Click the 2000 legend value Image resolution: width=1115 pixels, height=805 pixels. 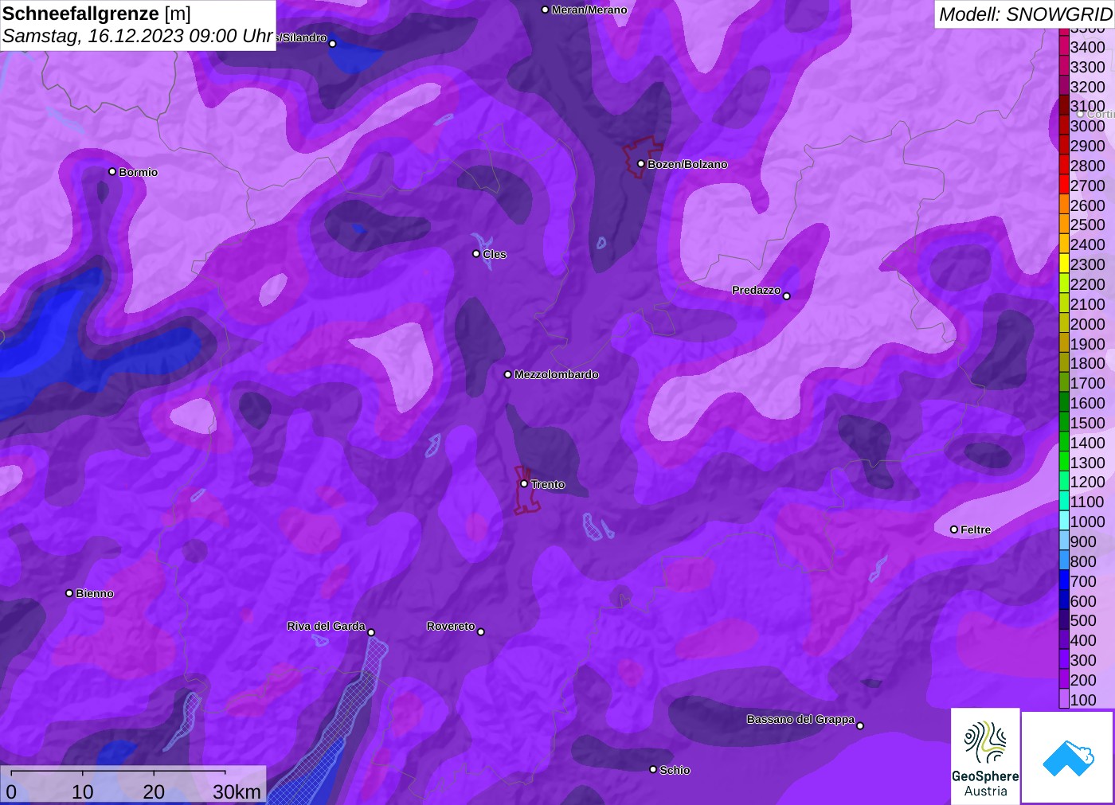tap(1087, 324)
